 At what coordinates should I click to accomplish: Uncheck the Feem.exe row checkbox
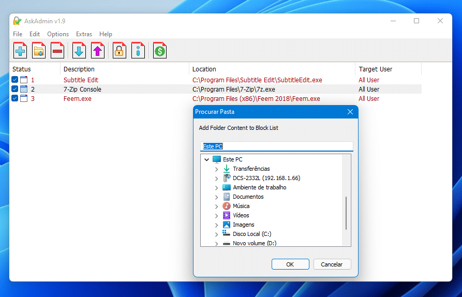(14, 98)
